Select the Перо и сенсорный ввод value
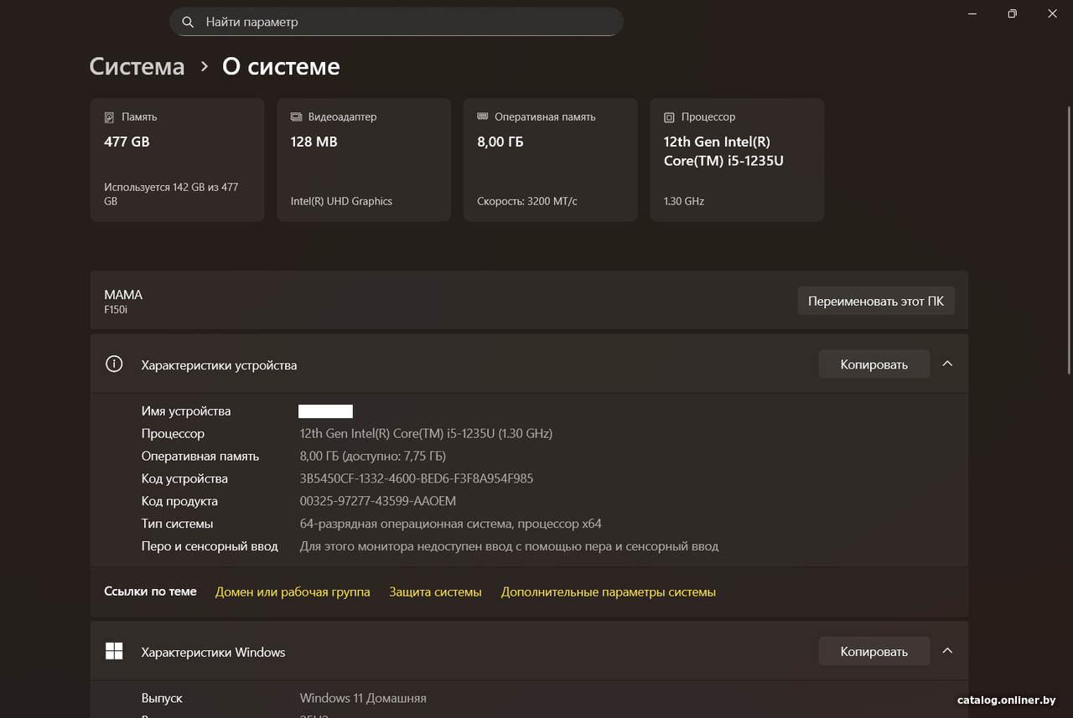Image resolution: width=1073 pixels, height=718 pixels. [510, 546]
